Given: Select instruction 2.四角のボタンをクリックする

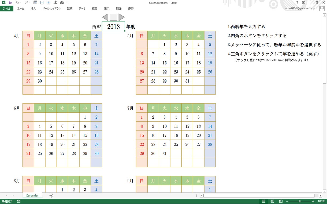Looking at the screenshot, I should tap(257, 36).
